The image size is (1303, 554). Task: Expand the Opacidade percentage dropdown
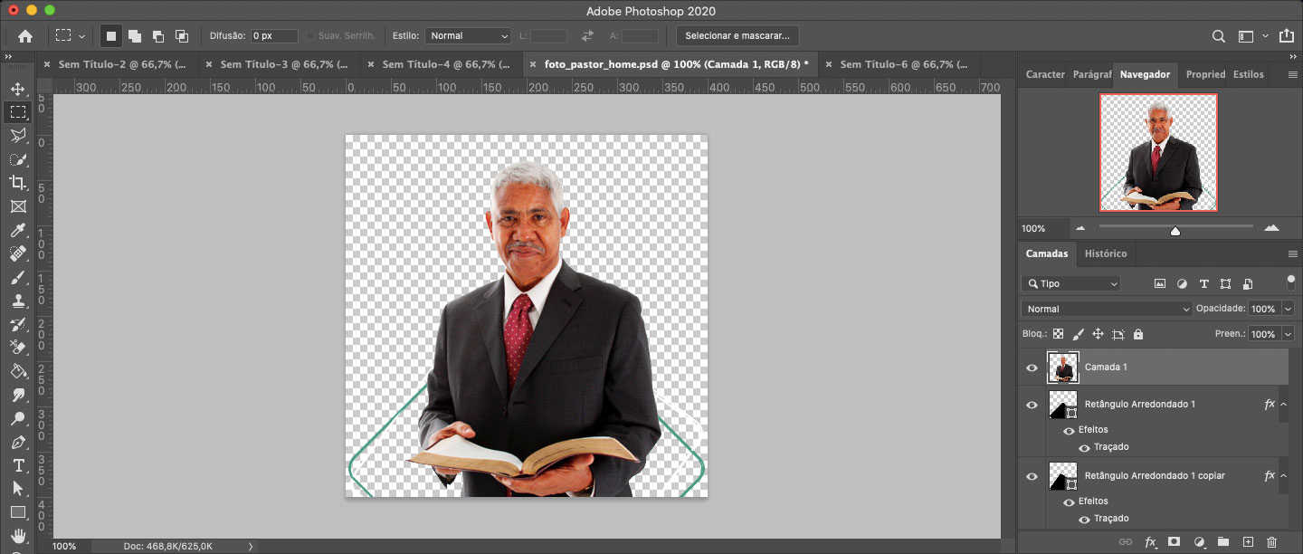pos(1287,309)
